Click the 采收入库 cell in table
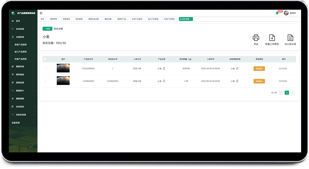Viewport: 309px width, 169px height. coord(137,81)
